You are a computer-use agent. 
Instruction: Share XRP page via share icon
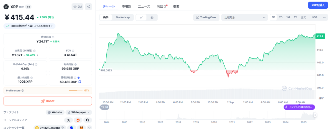click(x=89, y=7)
